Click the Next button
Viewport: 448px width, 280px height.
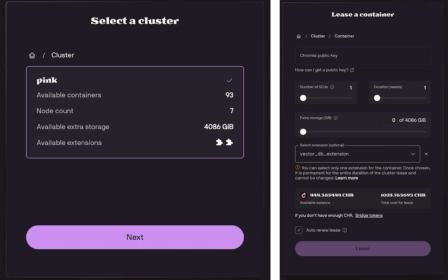tap(135, 237)
